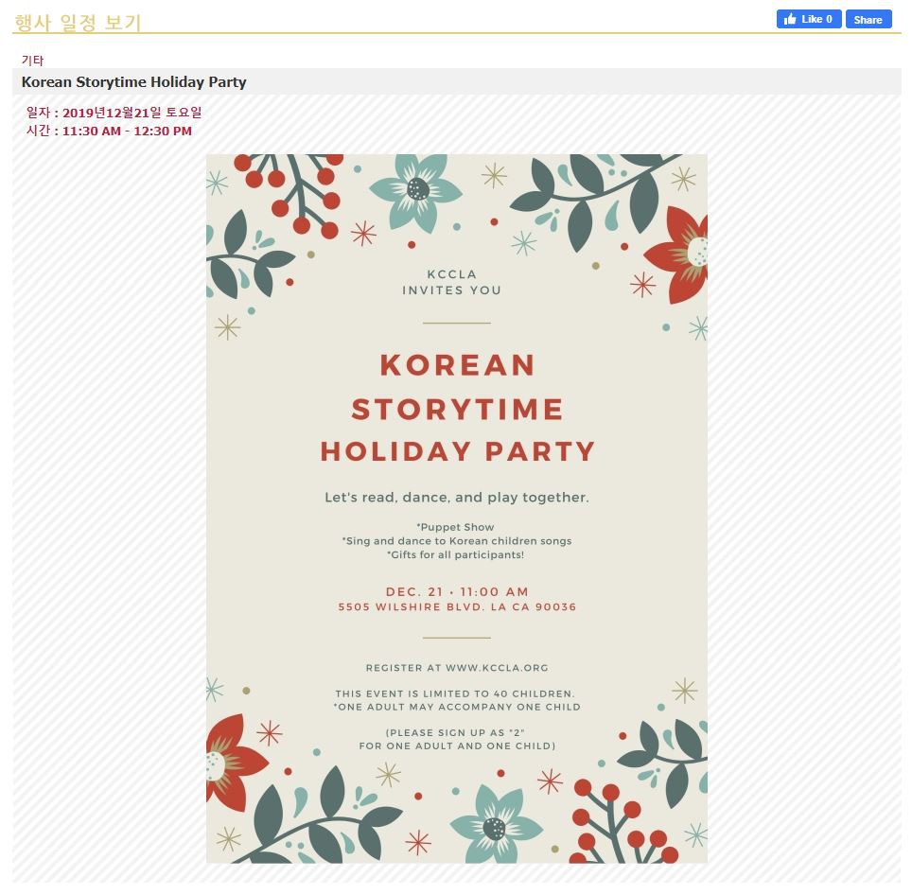912x895 pixels.
Task: Click the teal flower at poster's bottom center
Action: 495,826
